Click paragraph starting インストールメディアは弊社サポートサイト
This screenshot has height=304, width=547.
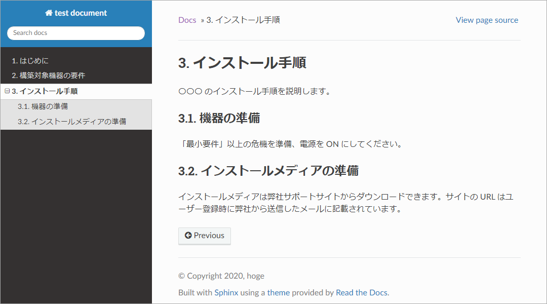[x=346, y=203]
